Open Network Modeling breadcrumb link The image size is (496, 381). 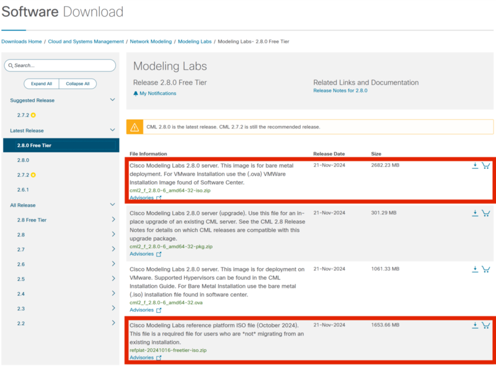click(x=151, y=42)
